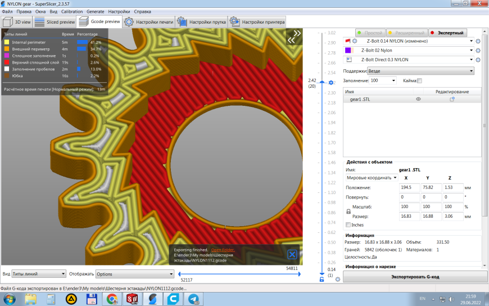Click the Z position field 1.53
The image size is (489, 306).
[453, 188]
